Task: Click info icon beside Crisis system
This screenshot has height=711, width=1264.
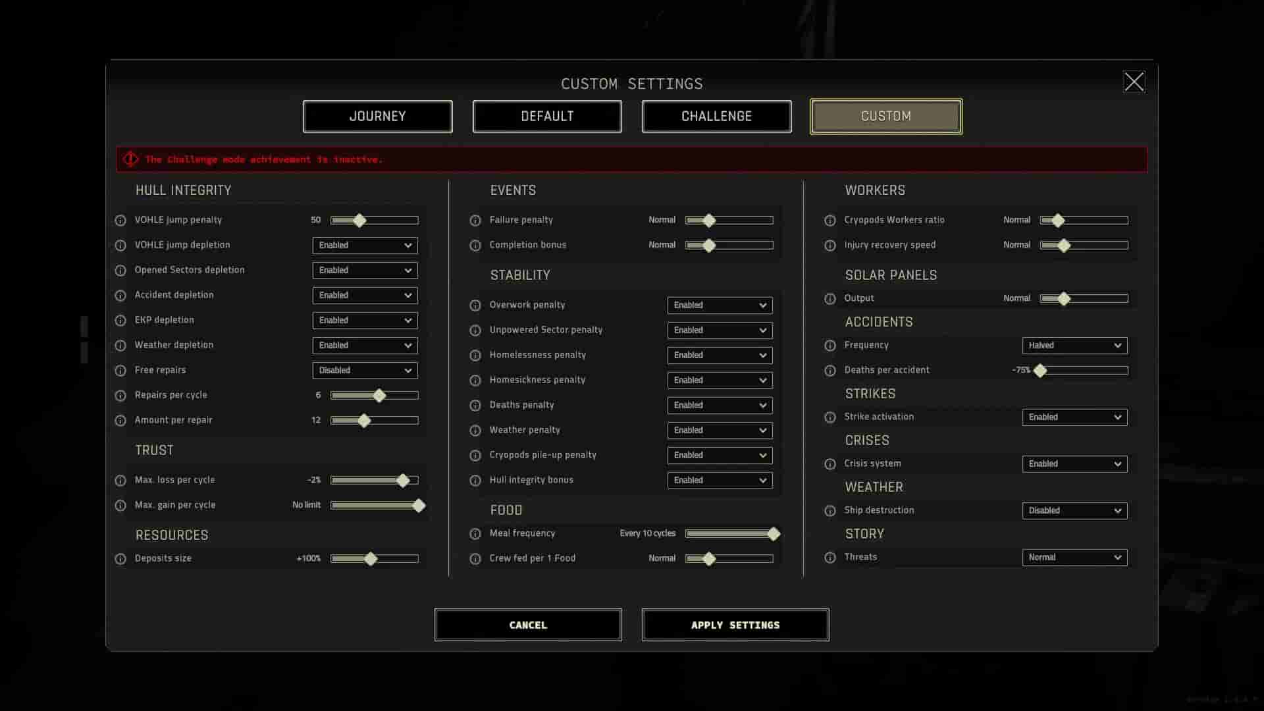Action: tap(830, 464)
